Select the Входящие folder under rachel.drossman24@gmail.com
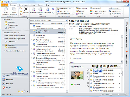 coord(15,45)
